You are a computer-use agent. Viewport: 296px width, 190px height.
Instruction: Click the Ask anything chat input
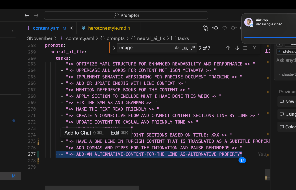(x=286, y=60)
